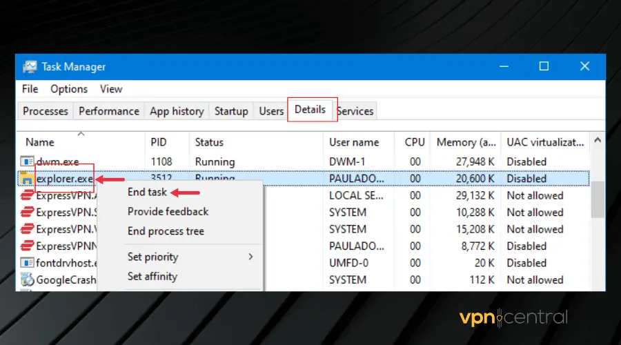Click the fontdrvhost process icon

click(27, 263)
